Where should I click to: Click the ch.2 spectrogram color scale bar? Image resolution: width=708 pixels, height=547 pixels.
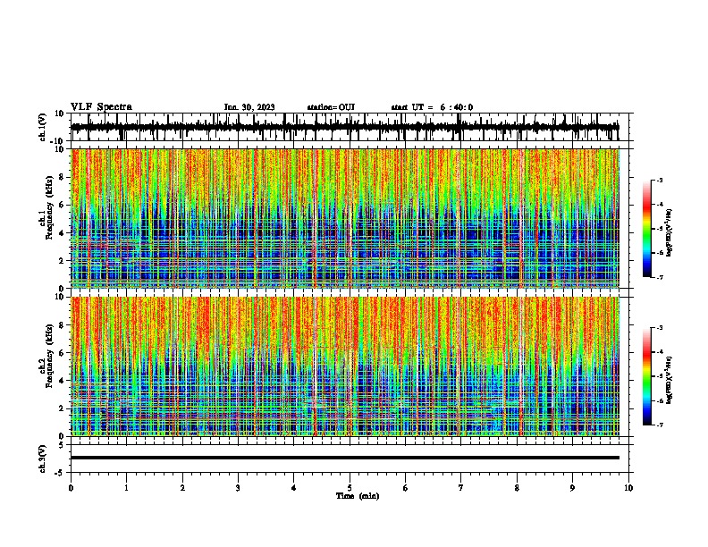coord(646,376)
